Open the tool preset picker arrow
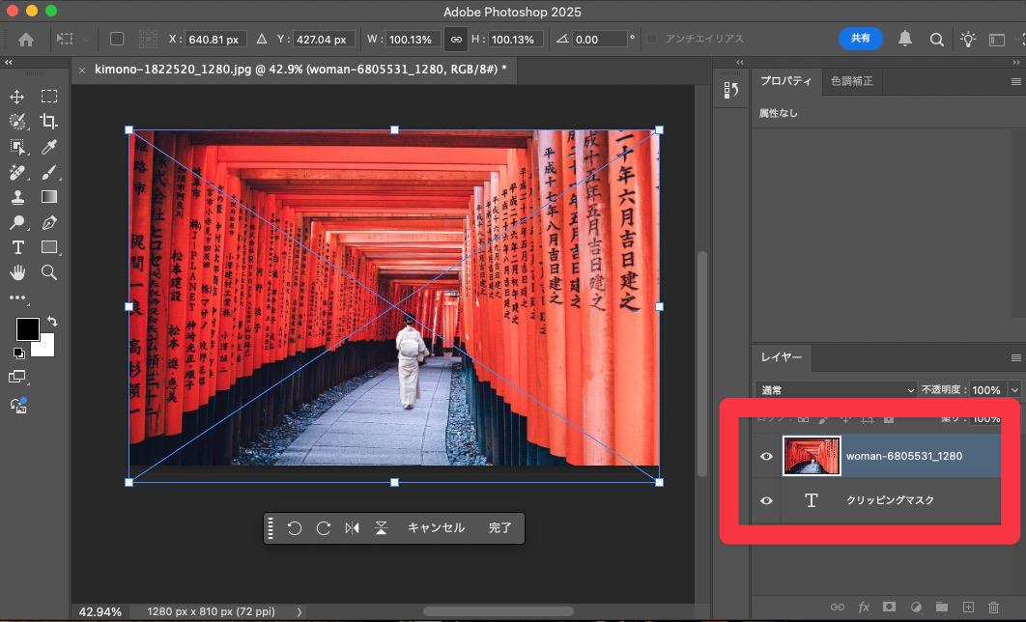The height and width of the screenshot is (622, 1026). point(86,40)
